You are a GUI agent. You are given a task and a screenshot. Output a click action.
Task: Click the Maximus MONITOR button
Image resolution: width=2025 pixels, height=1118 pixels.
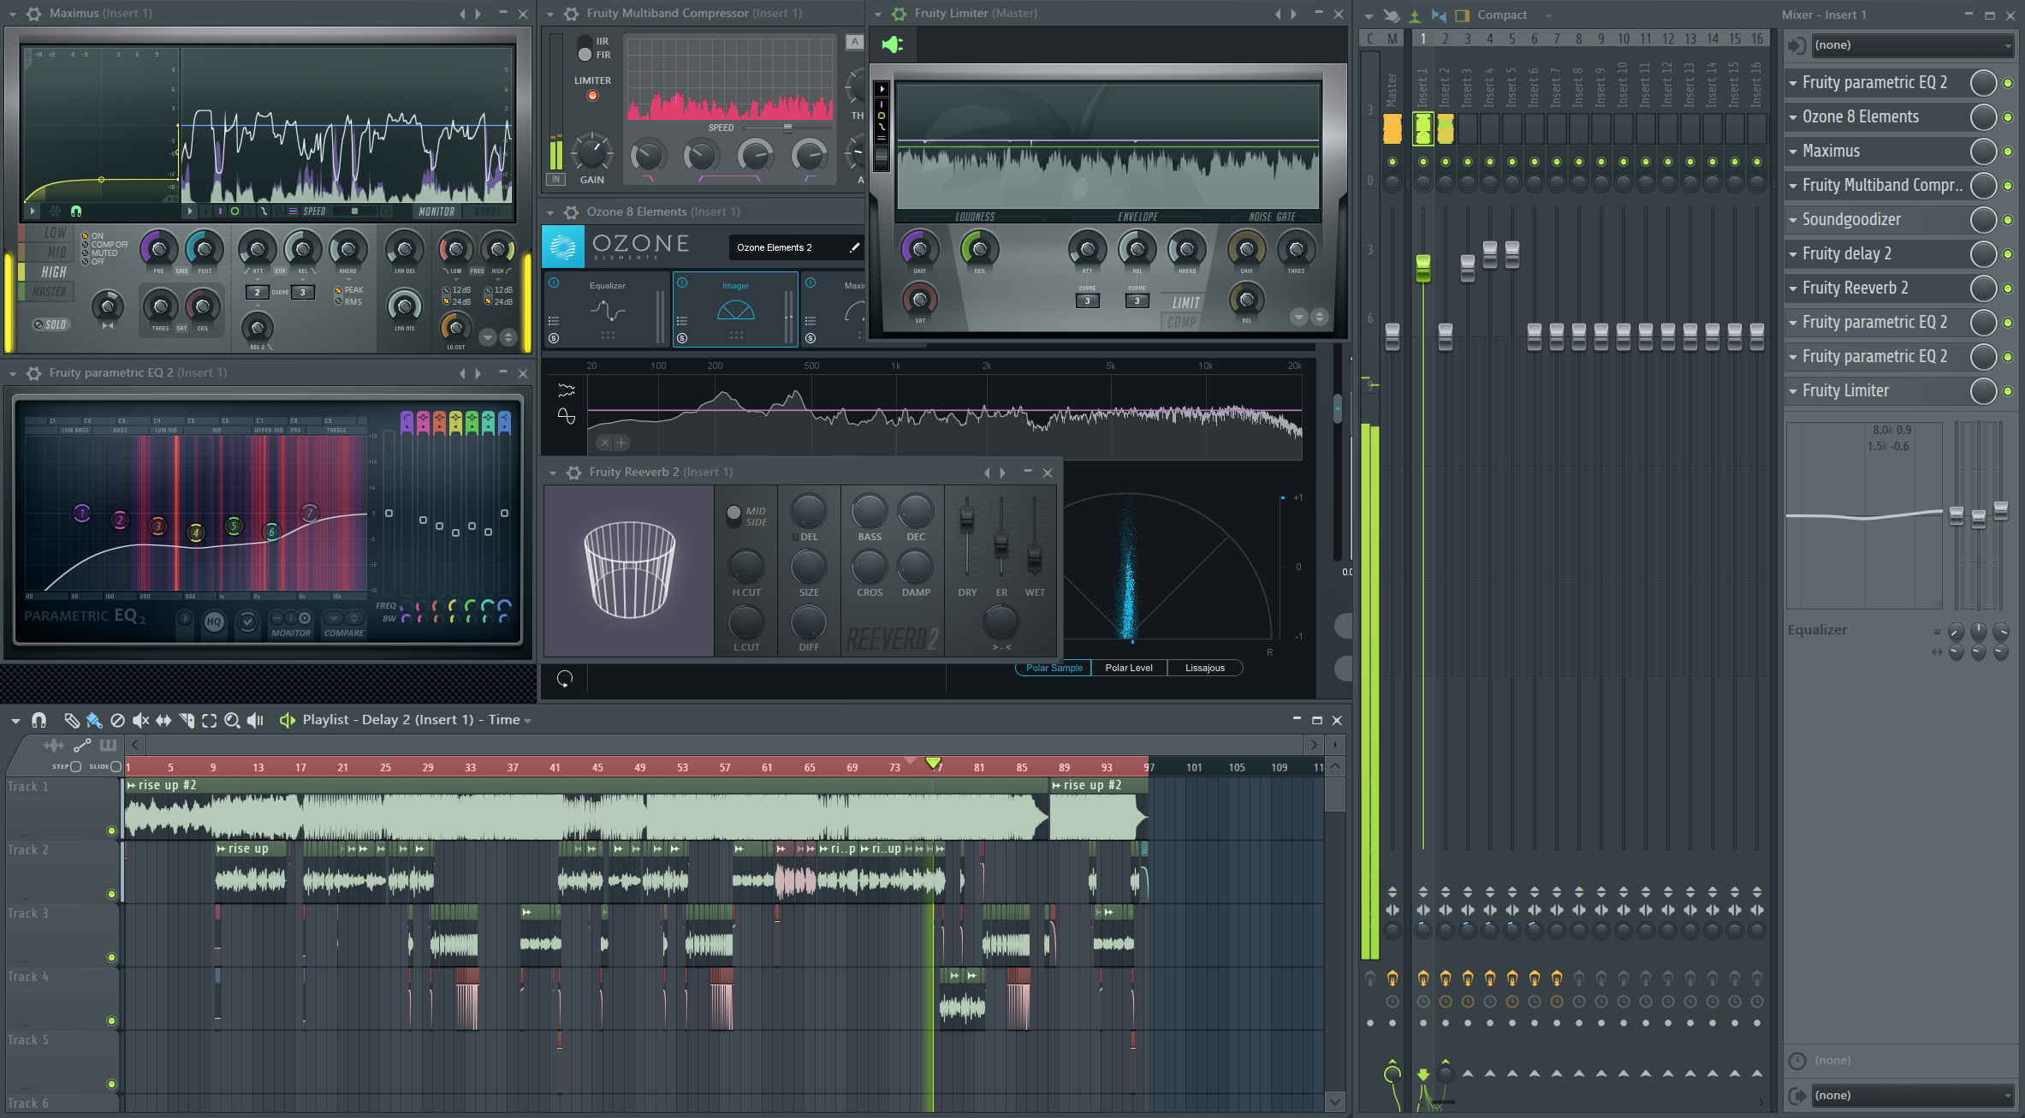coord(436,211)
